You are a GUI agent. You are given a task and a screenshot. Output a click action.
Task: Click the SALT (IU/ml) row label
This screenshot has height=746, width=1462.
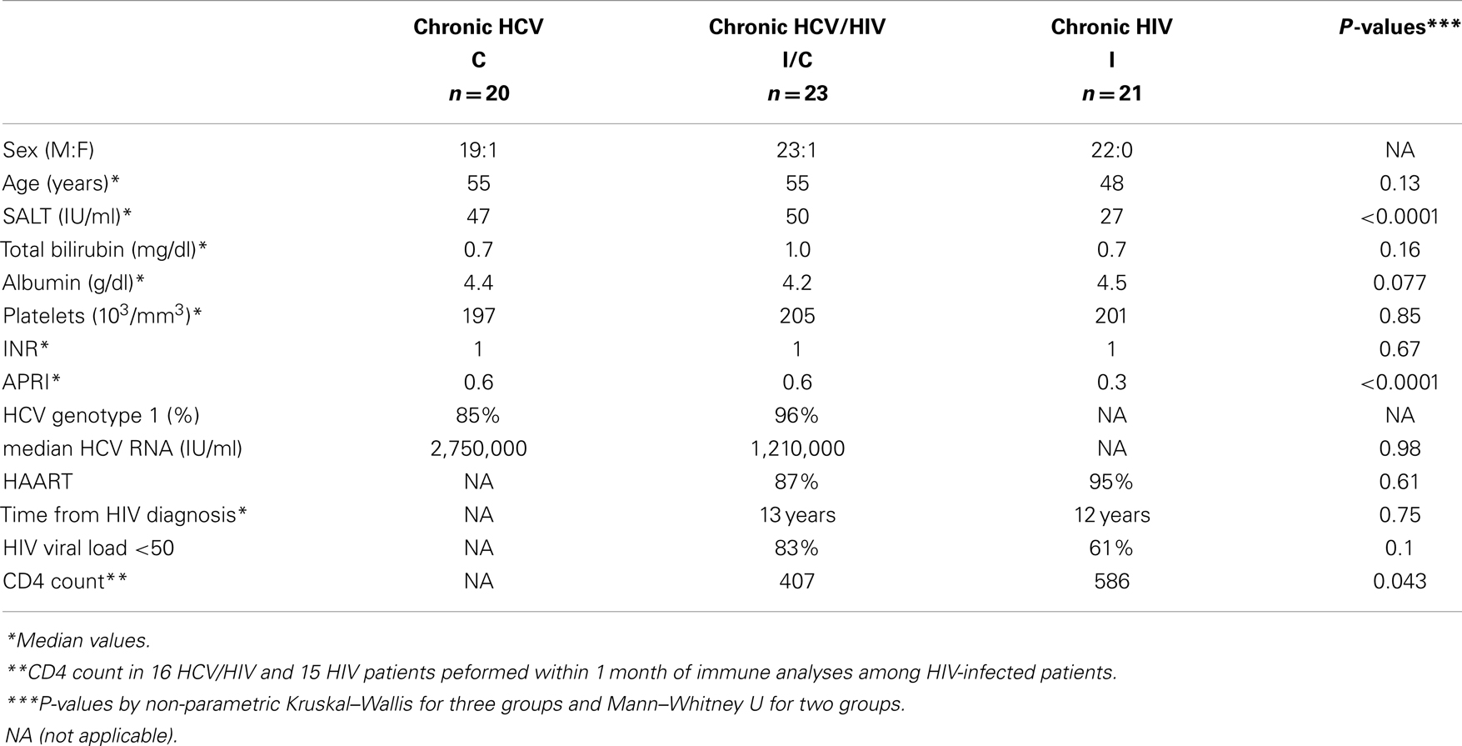click(x=67, y=217)
